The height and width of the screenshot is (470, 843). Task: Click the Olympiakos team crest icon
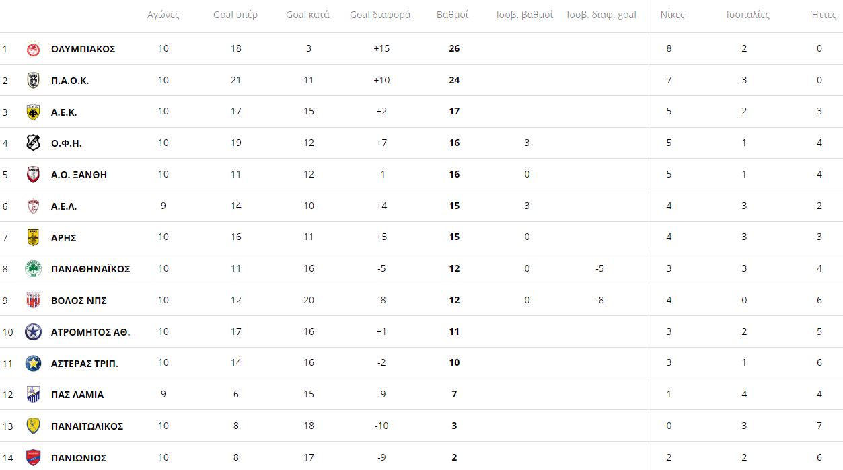33,49
